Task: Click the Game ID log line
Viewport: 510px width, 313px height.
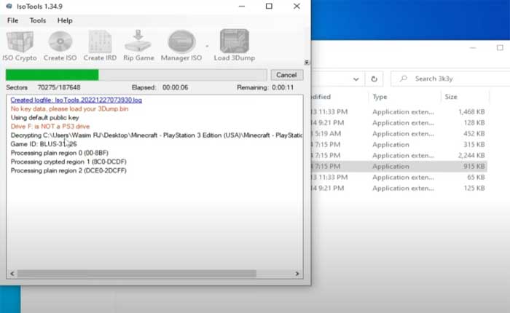Action: (44, 144)
